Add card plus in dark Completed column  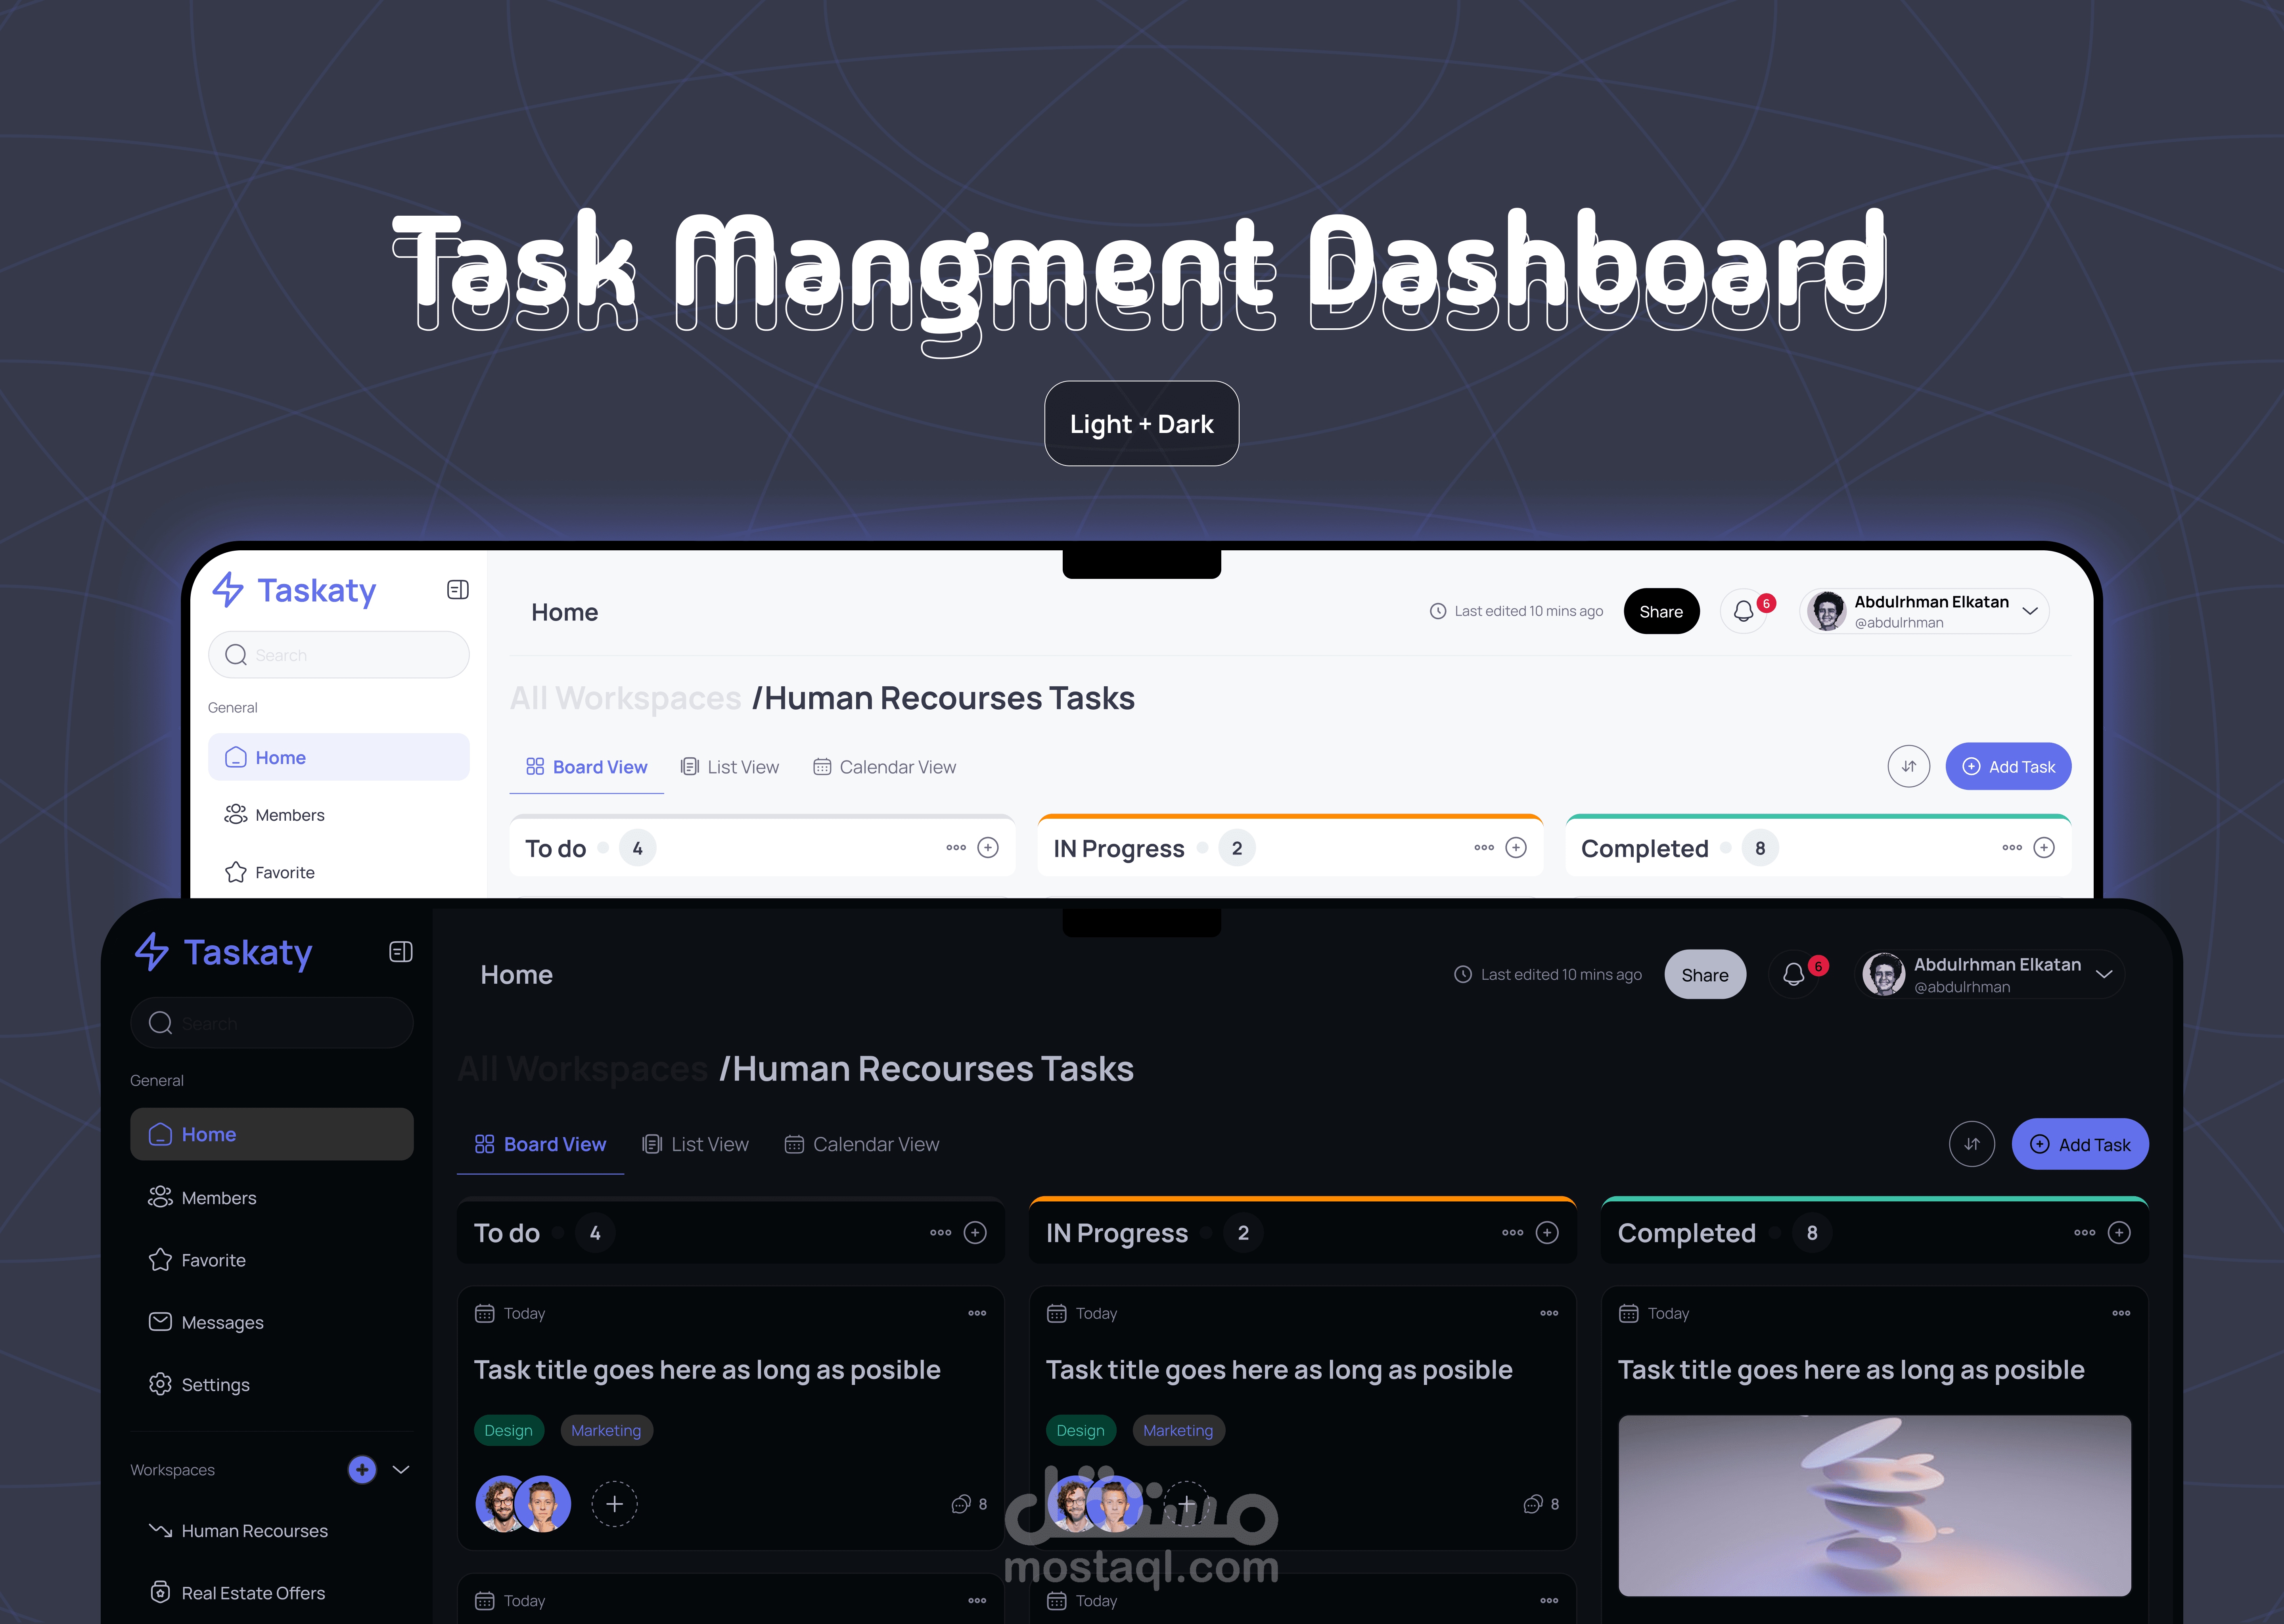2119,1233
